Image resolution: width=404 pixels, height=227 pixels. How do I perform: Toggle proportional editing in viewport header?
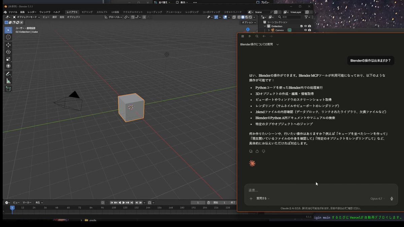[144, 17]
